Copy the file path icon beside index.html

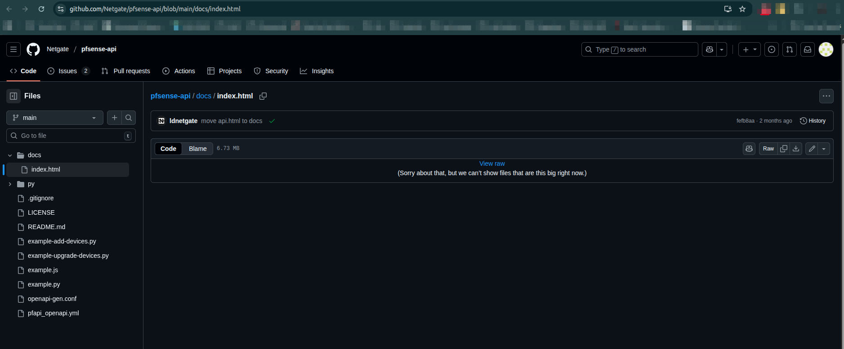click(263, 96)
